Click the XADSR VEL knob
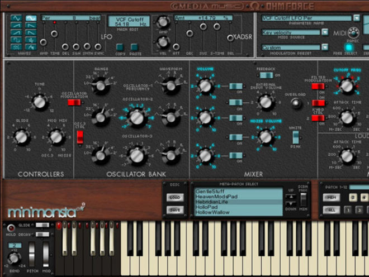This screenshot has width=369, height=277. 163,42
